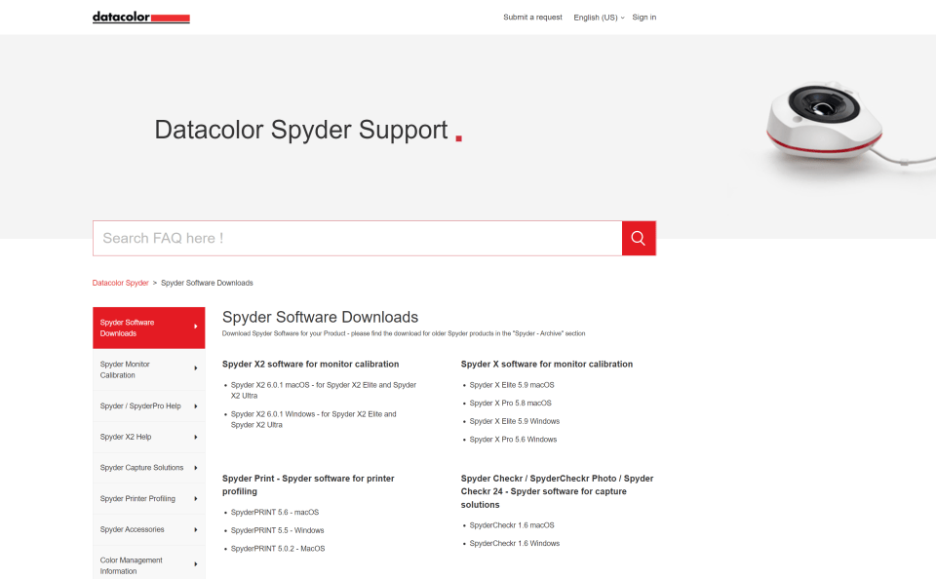
Task: Click the red search magnifier button
Action: [x=639, y=238]
